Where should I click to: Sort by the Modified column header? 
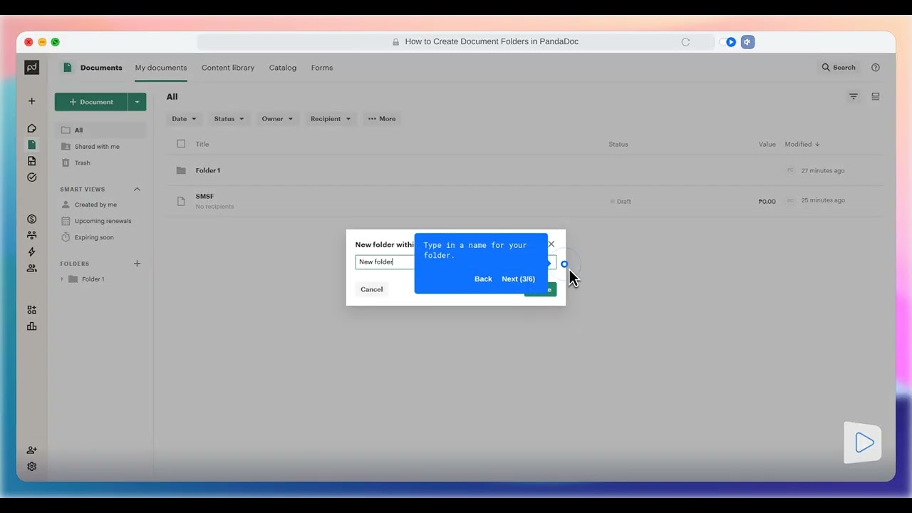(x=802, y=144)
